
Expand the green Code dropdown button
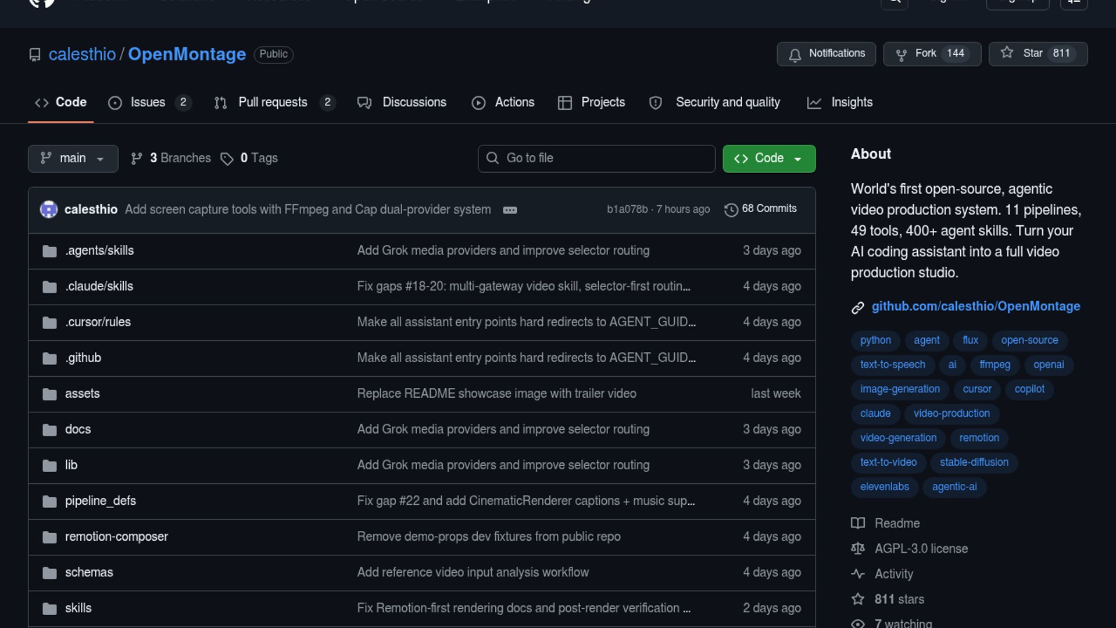point(768,158)
